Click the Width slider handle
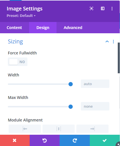120x146 pixels. [70, 84]
